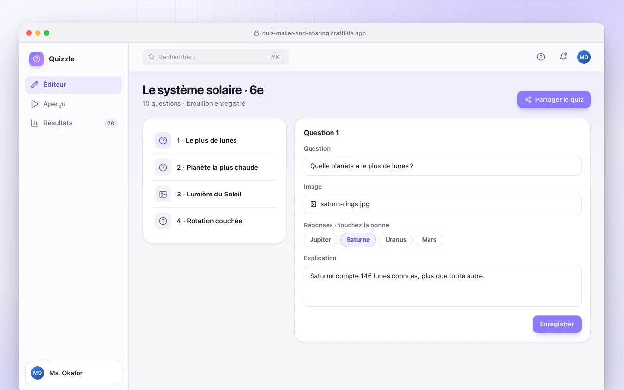Mark Jupiter as the correct answer
624x390 pixels.
320,240
